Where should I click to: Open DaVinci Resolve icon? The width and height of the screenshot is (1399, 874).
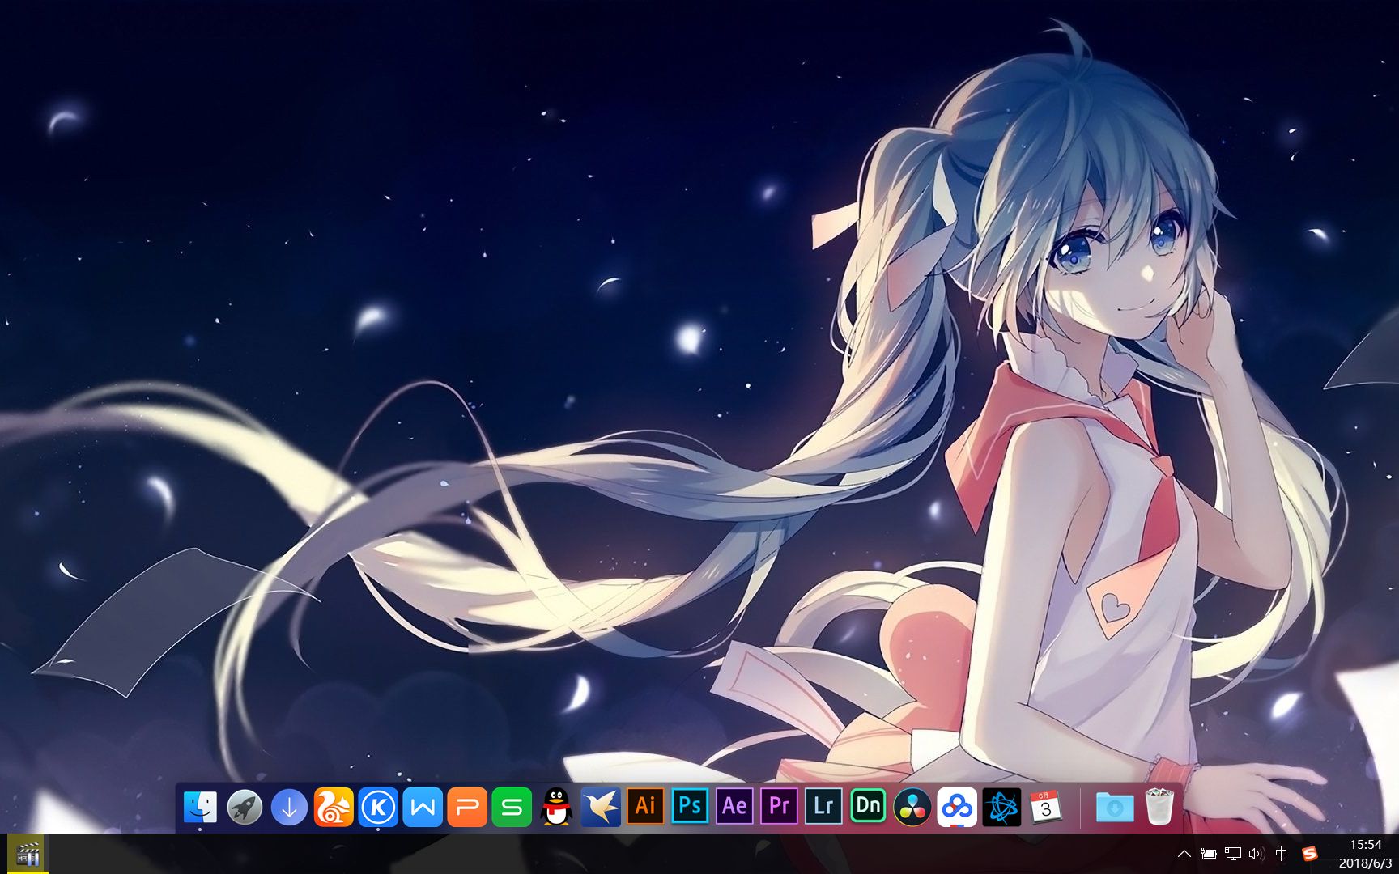912,807
